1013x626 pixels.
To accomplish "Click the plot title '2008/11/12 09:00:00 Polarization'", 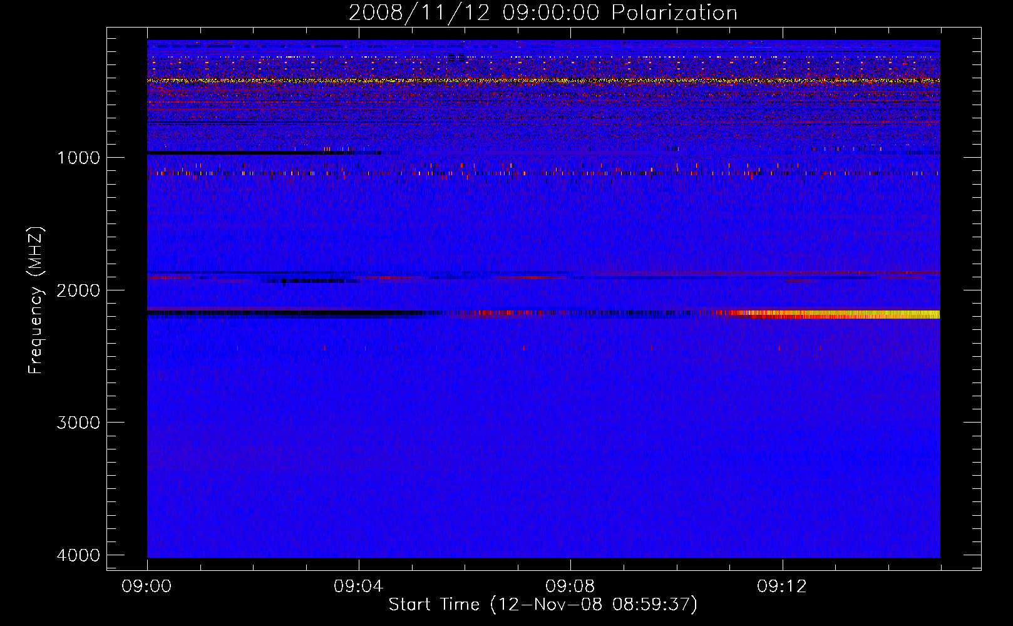I will click(543, 13).
